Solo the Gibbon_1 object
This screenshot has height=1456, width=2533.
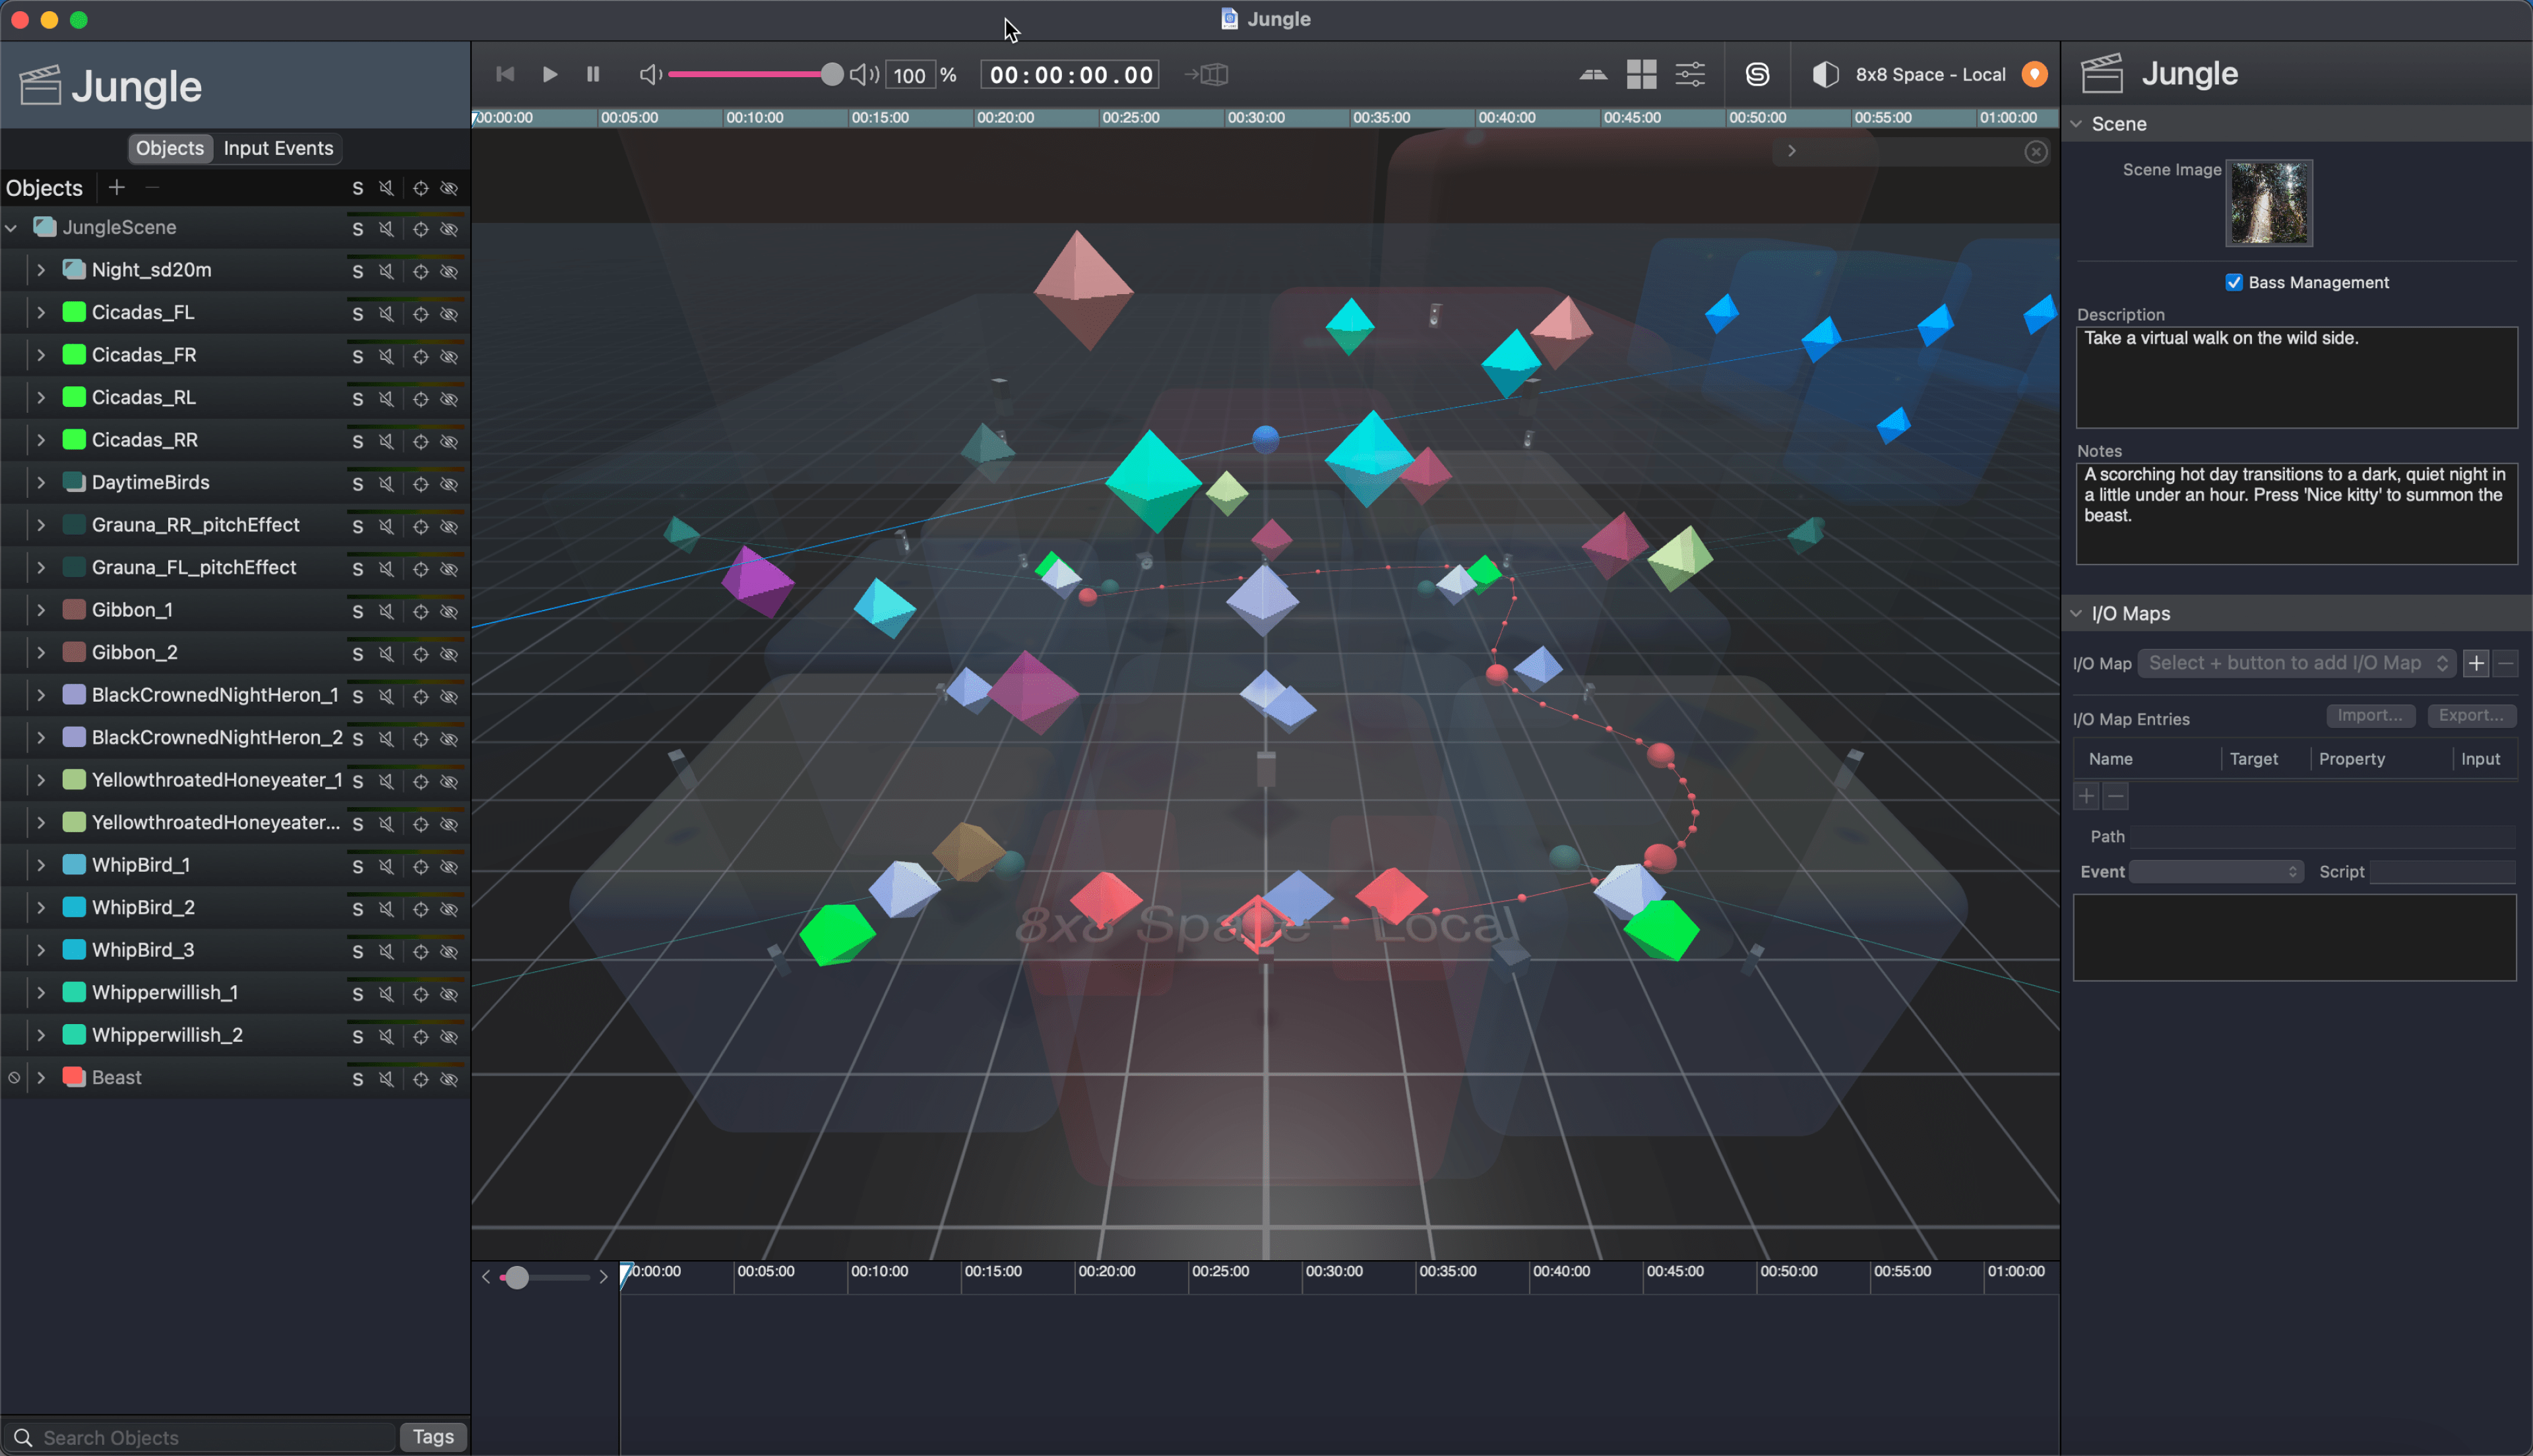(357, 611)
